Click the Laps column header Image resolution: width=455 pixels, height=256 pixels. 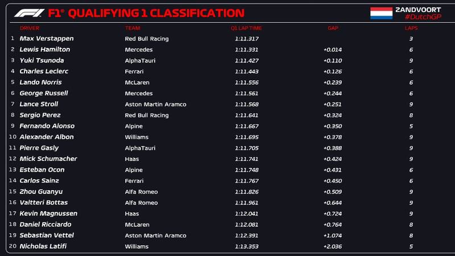411,28
